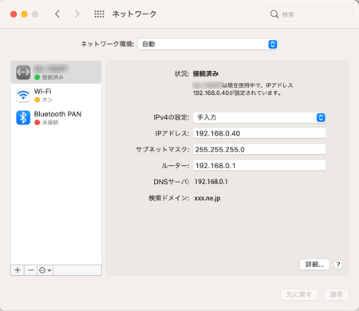Add a new network service with plus
The image size is (359, 311).
[x=18, y=270]
